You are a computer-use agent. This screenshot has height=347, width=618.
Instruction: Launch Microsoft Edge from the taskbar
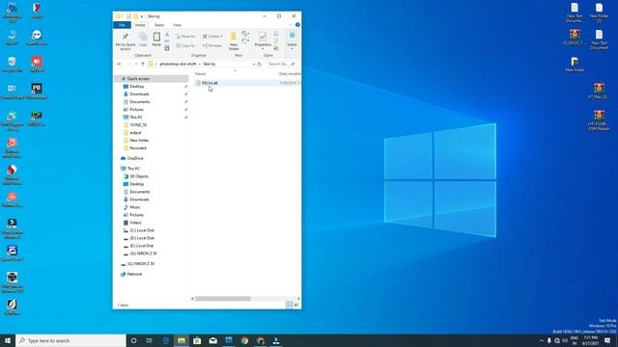[x=165, y=340]
